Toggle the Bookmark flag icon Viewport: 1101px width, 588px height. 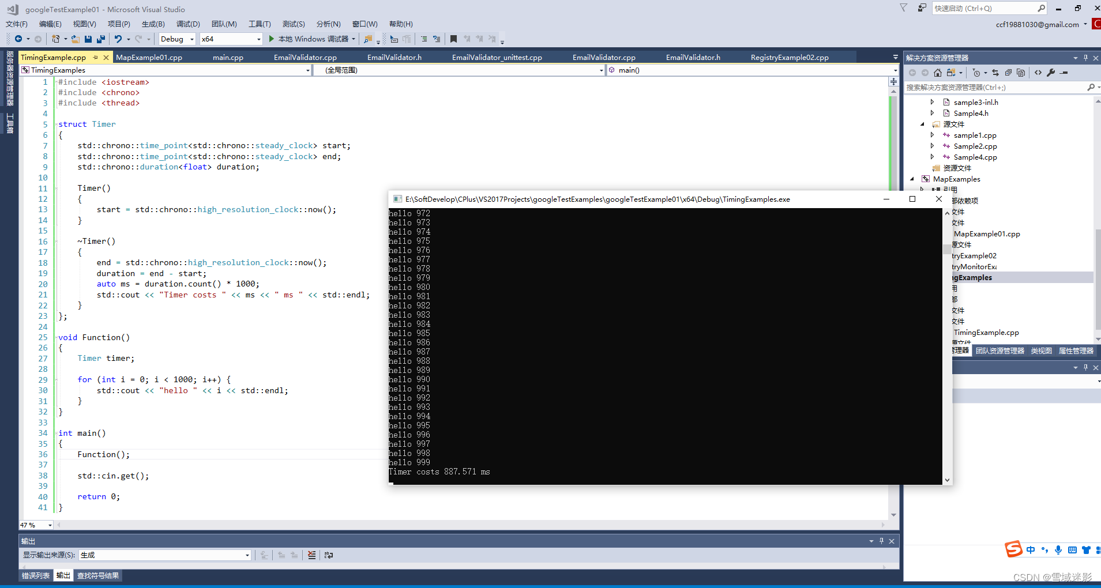click(x=453, y=39)
